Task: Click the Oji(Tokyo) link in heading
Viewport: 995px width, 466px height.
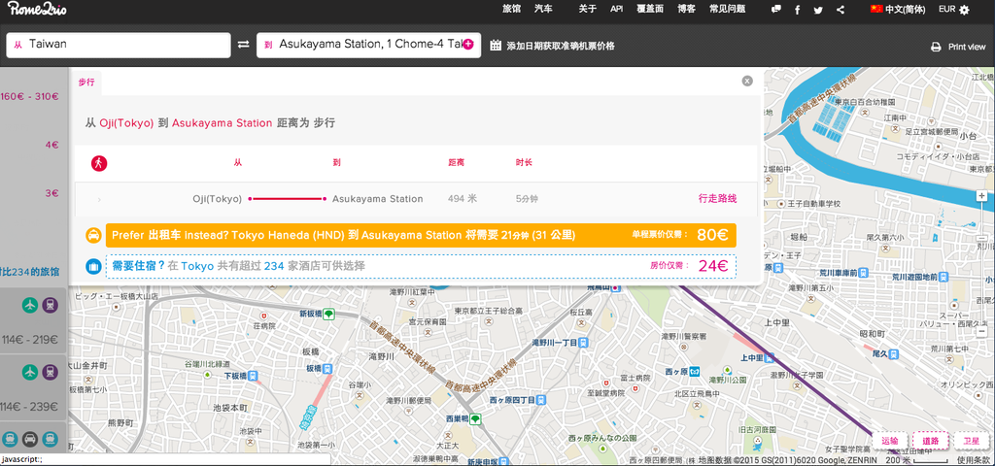Action: point(126,123)
